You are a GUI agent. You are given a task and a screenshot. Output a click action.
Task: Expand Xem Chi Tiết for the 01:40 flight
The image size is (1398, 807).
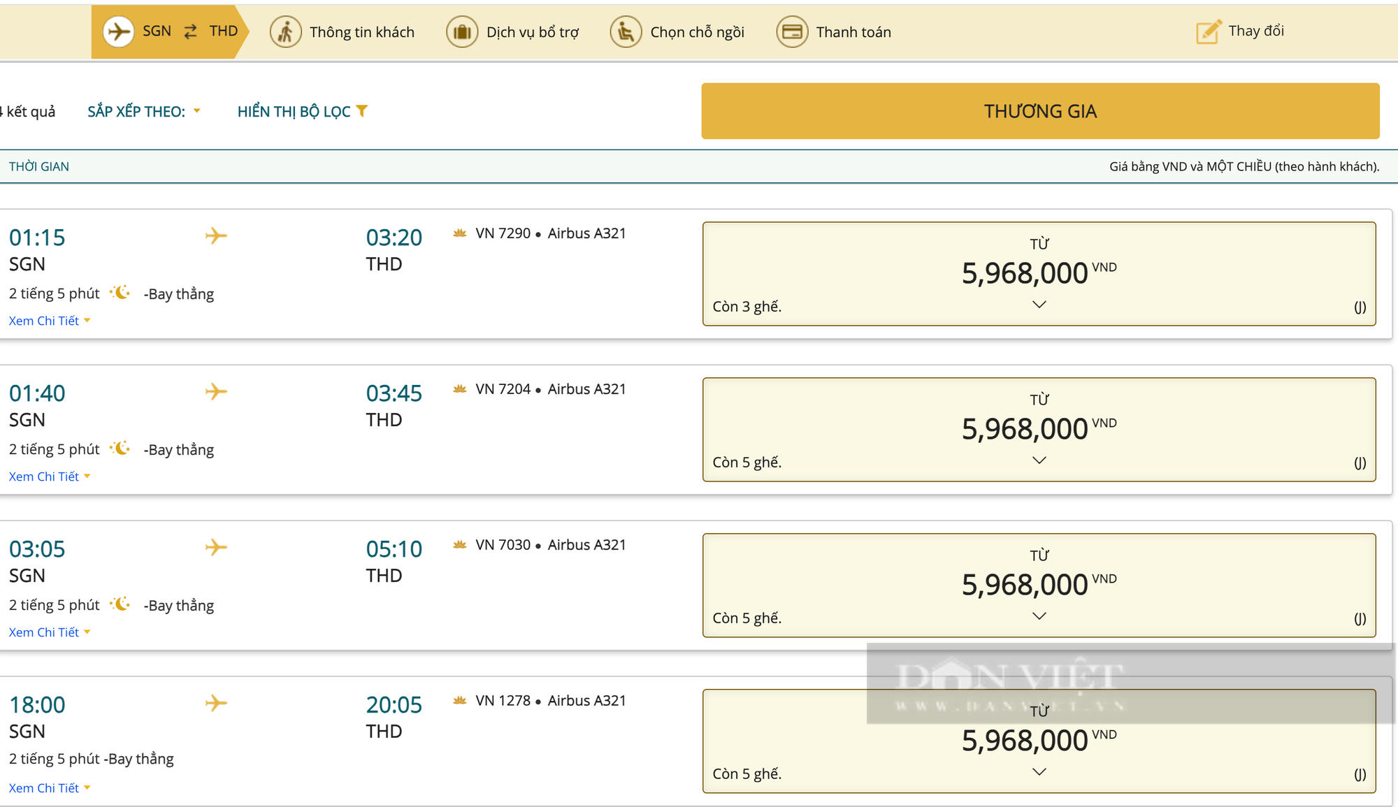point(50,477)
